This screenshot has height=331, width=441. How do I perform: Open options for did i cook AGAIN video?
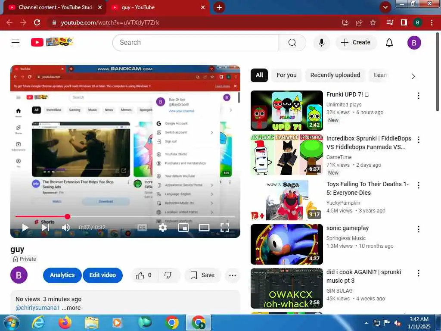click(x=419, y=273)
